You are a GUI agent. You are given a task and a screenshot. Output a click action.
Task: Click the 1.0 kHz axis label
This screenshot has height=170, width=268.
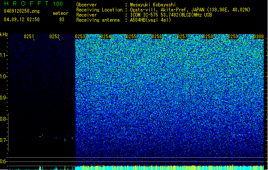tap(4, 76)
